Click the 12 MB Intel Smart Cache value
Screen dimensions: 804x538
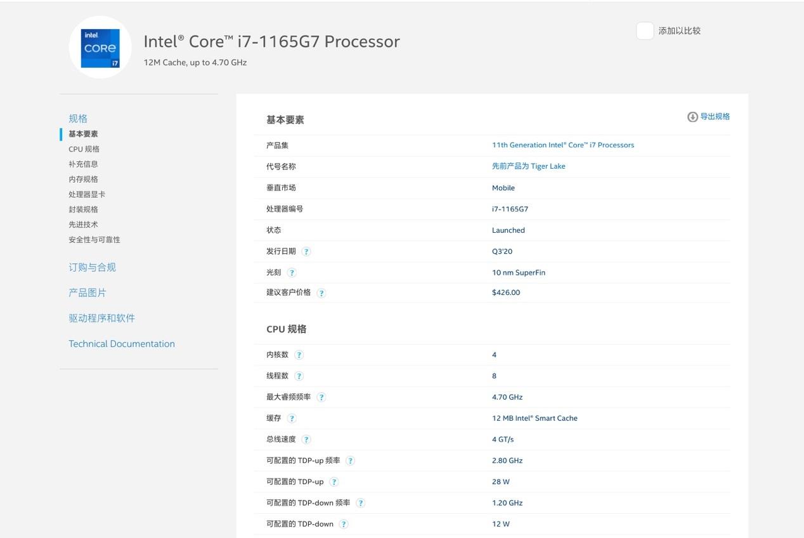[535, 418]
